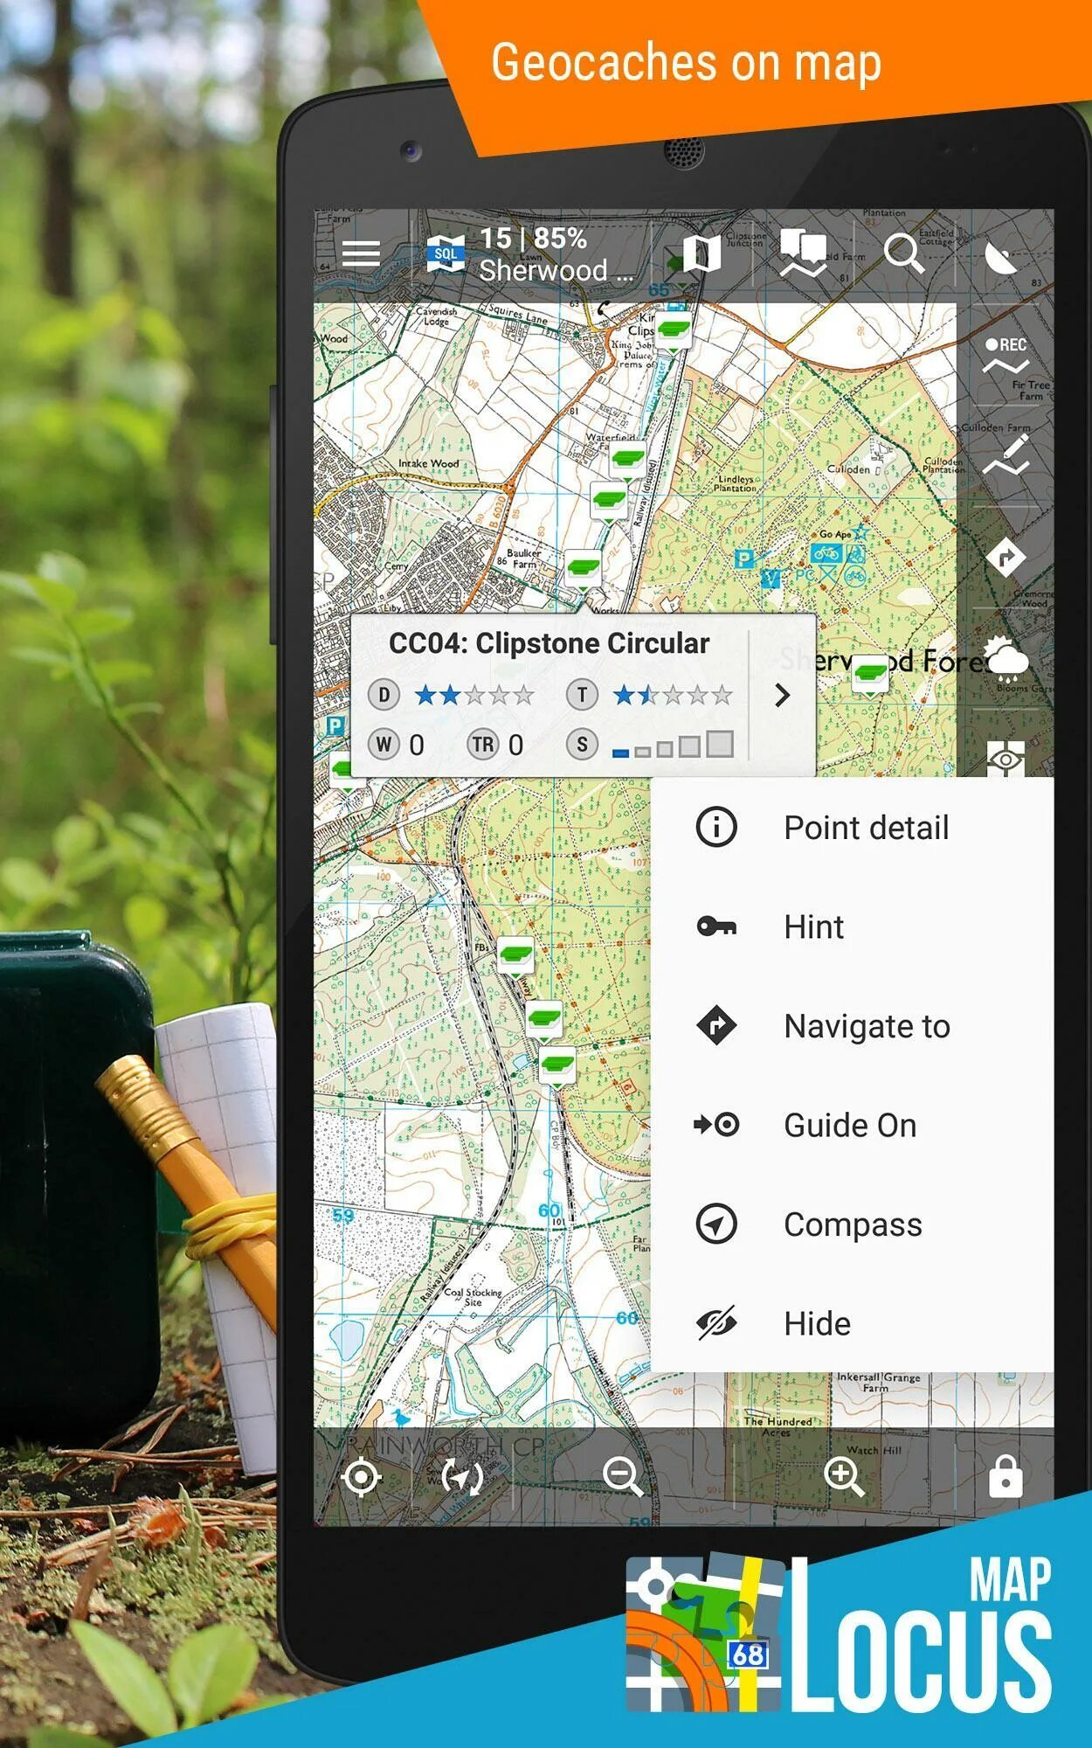Screen dimensions: 1092x1748
Task: Open the points and tracks data icon
Action: [x=803, y=253]
